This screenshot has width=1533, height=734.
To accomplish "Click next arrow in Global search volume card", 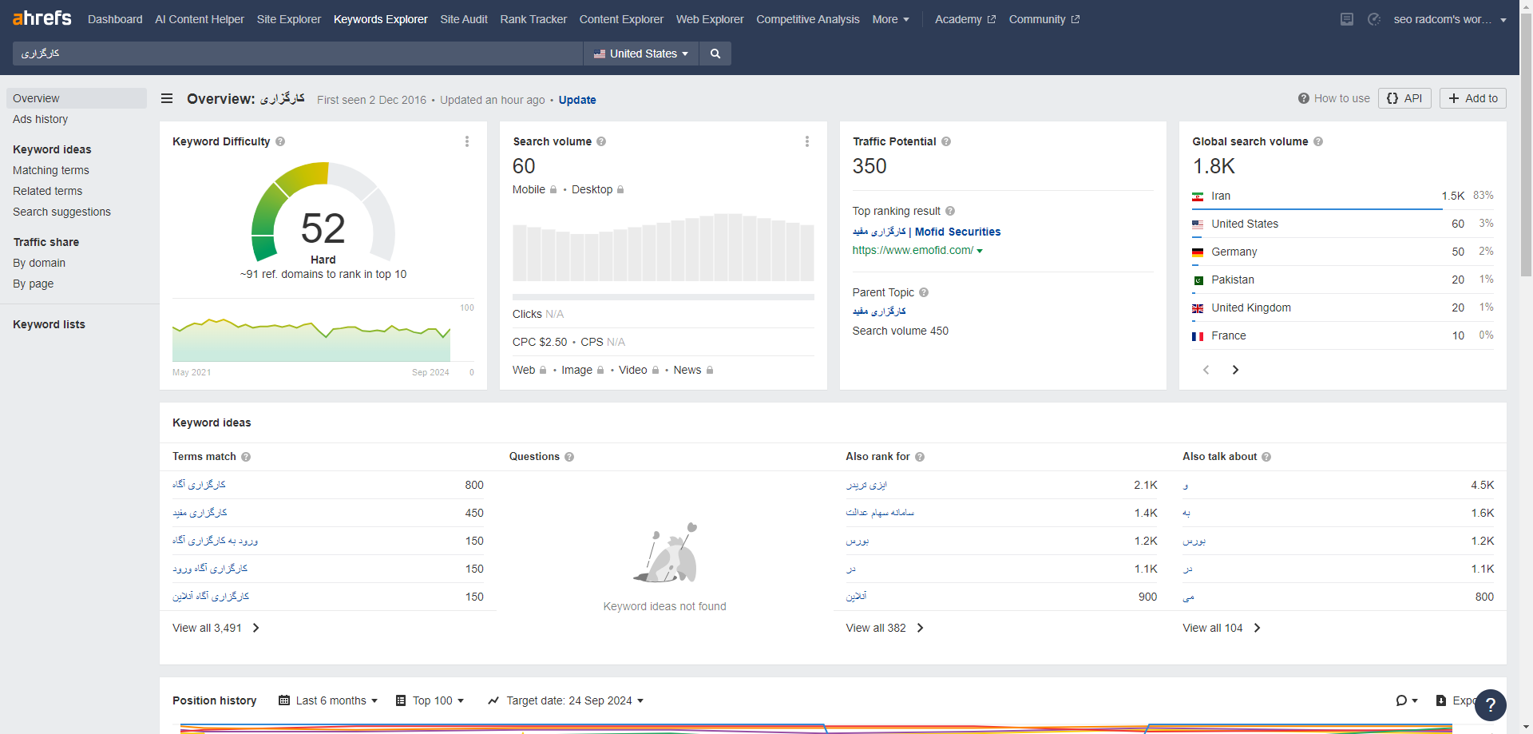I will click(1235, 370).
